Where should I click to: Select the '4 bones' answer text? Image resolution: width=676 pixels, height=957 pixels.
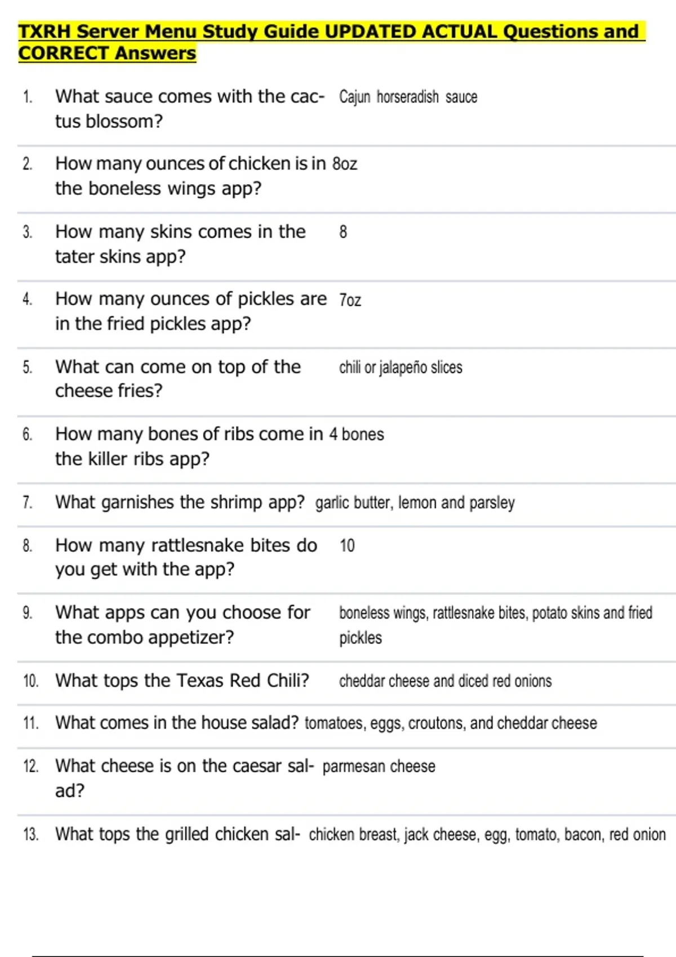[x=357, y=435]
